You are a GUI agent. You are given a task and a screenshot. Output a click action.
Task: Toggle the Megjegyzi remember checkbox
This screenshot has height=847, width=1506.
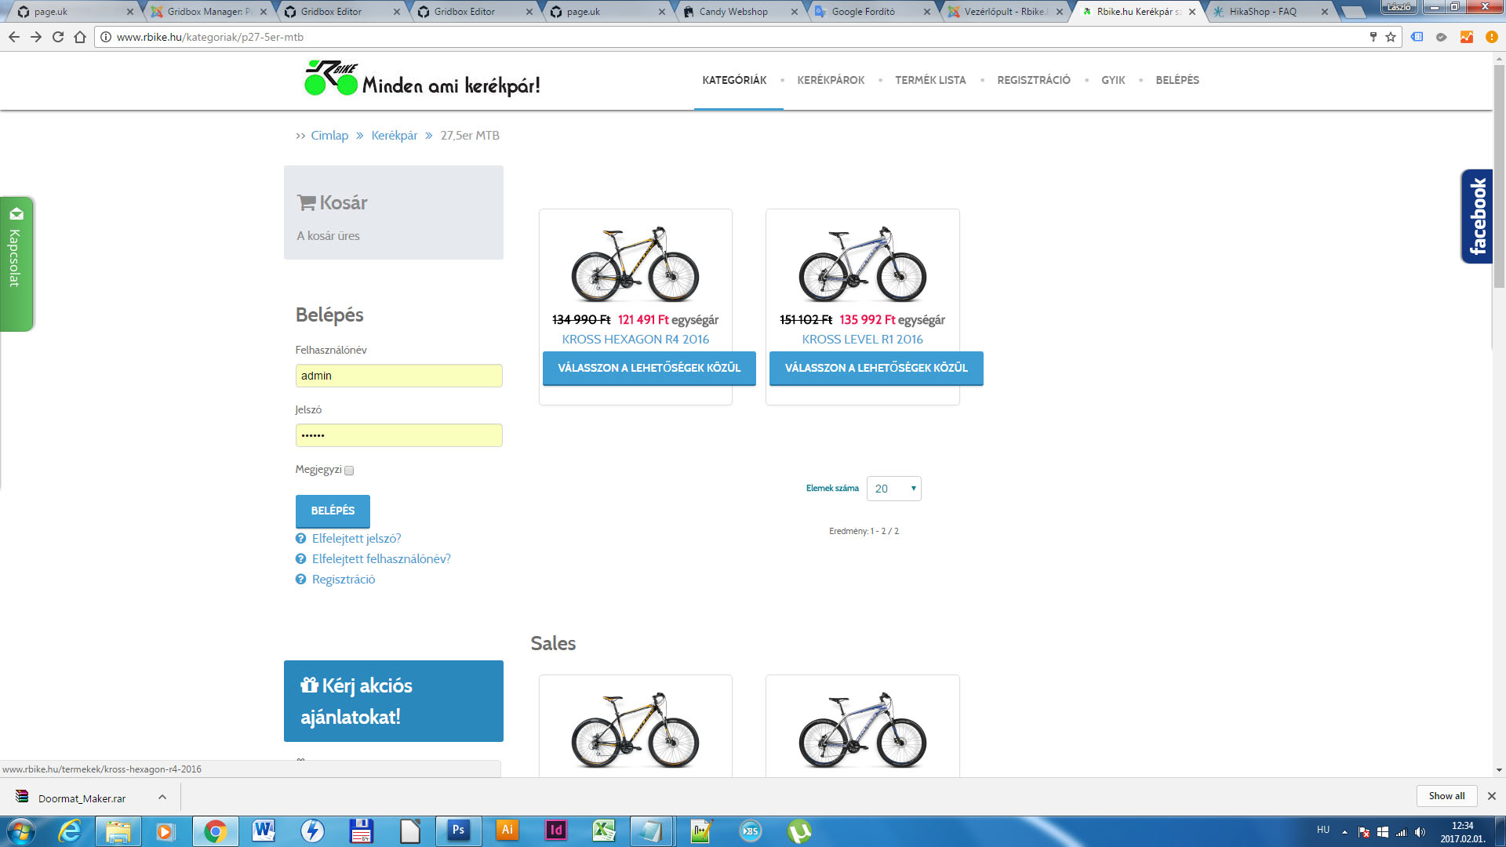[349, 471]
